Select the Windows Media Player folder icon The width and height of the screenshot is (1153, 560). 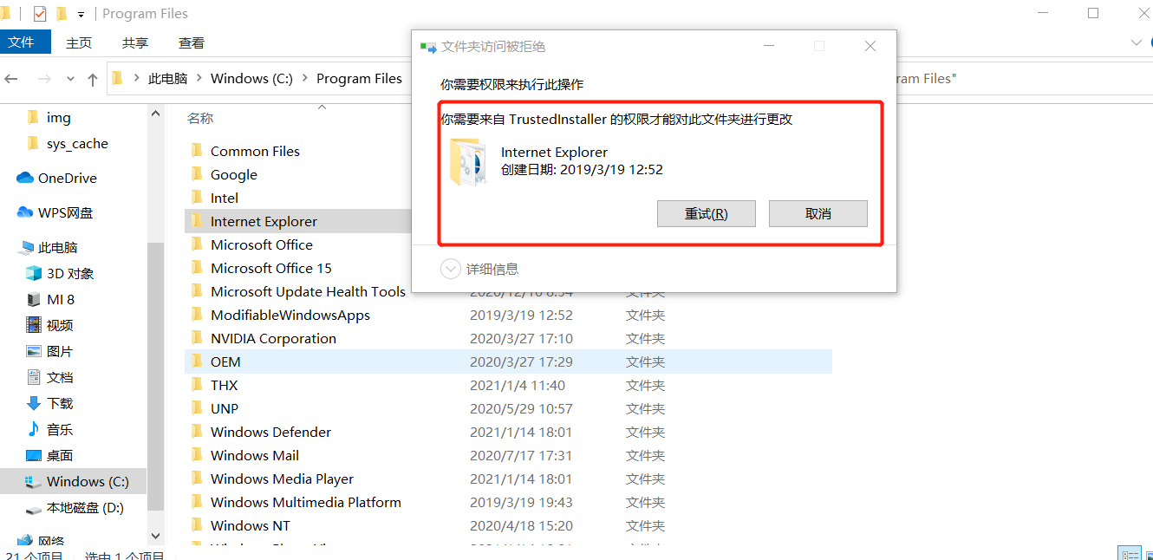pos(197,479)
